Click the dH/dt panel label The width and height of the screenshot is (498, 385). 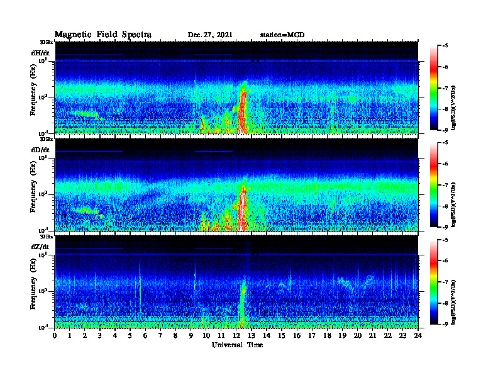coord(40,53)
